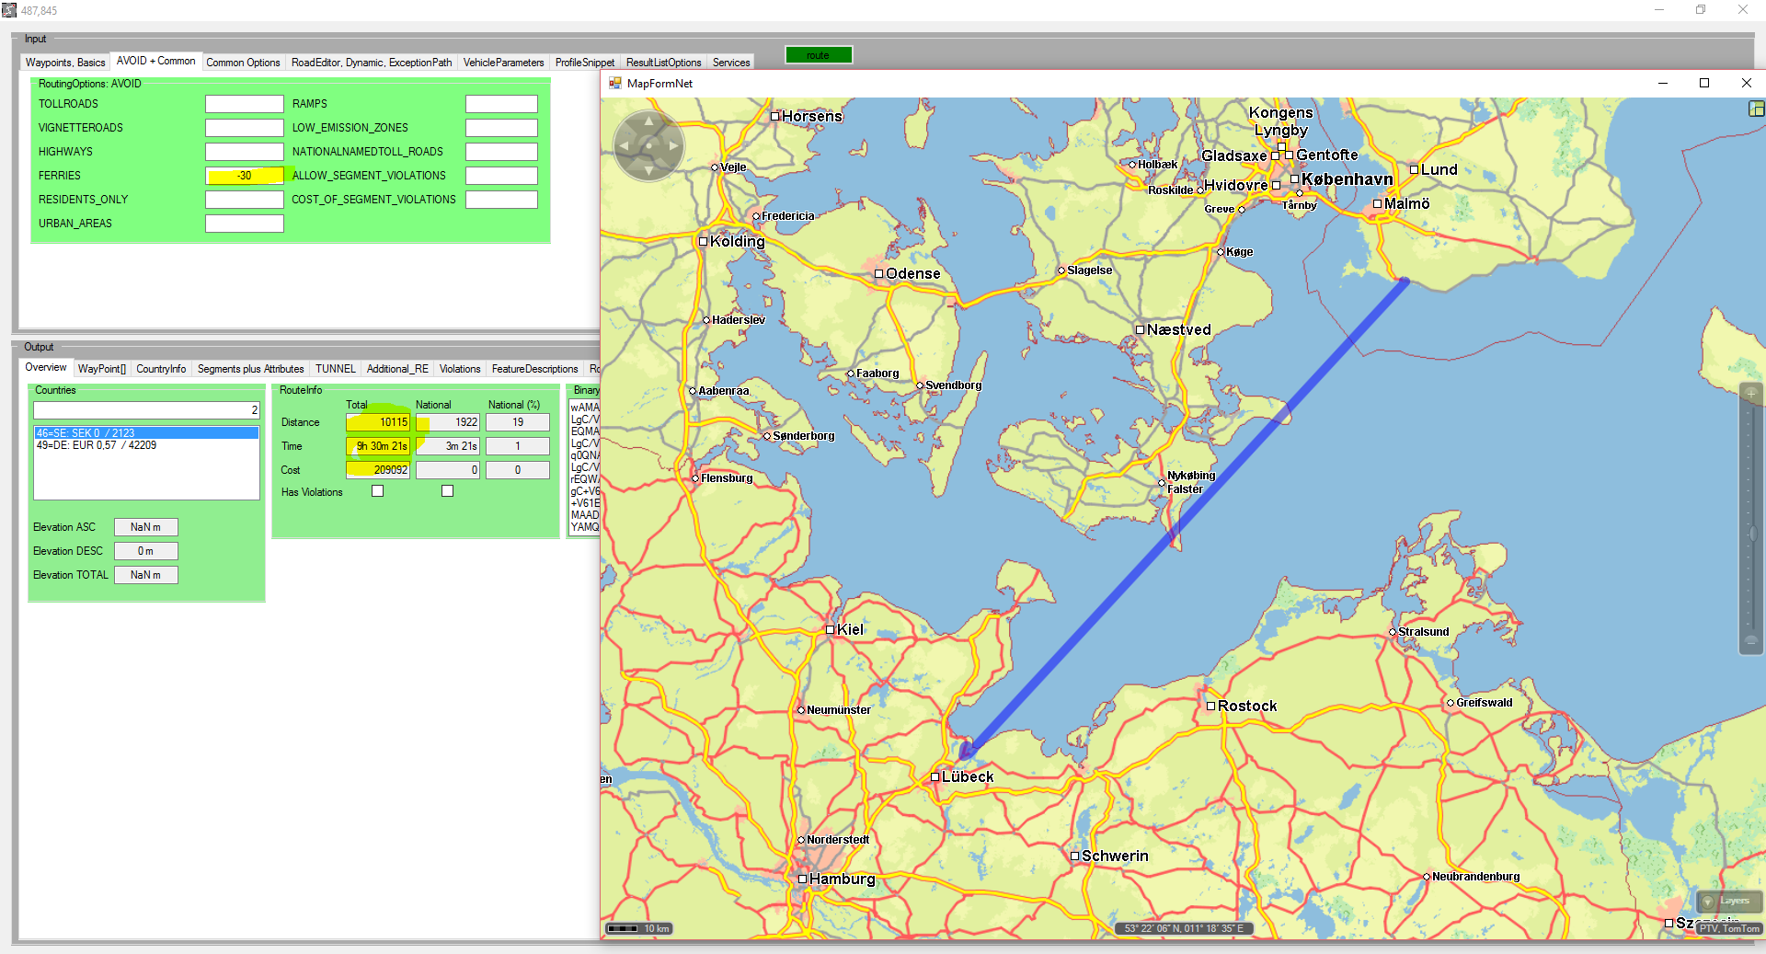Select the 49=DE country entry in list

[97, 445]
